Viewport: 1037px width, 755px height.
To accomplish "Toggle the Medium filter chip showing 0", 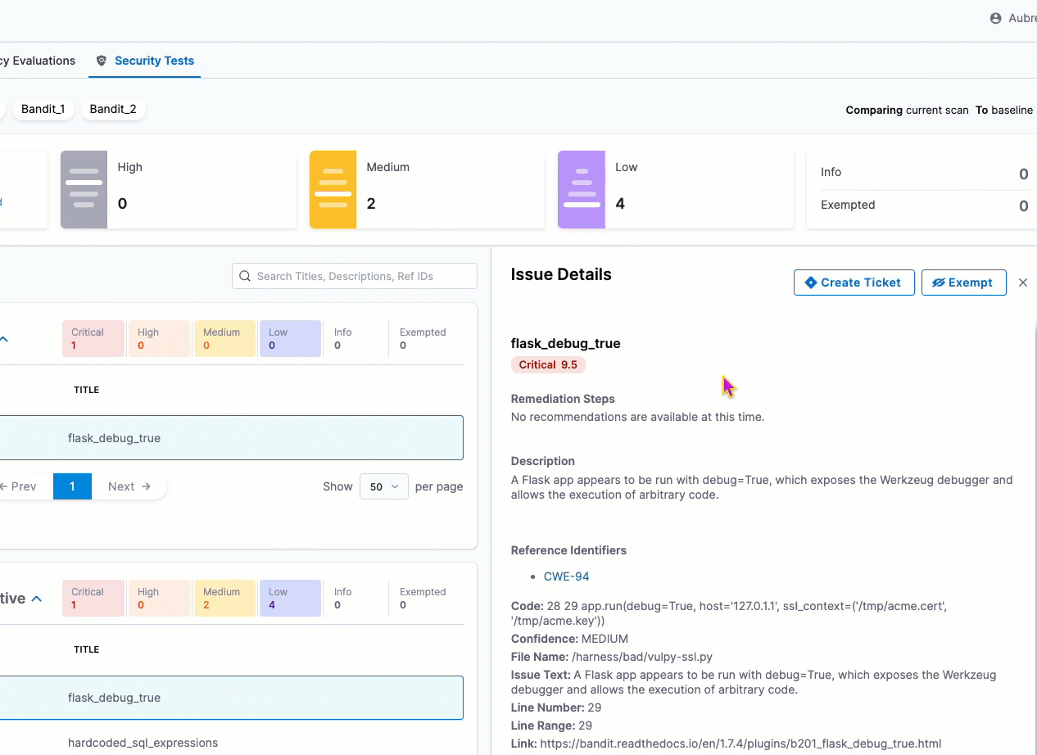I will point(224,339).
